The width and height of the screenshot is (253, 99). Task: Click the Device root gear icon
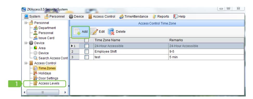pos(31,43)
